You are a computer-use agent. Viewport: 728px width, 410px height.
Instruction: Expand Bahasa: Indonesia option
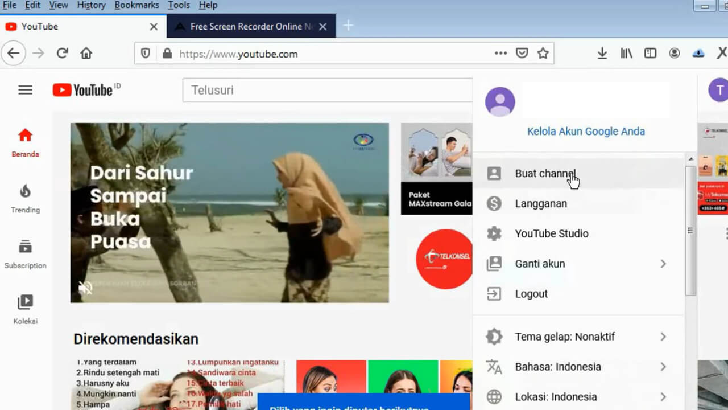pos(578,367)
